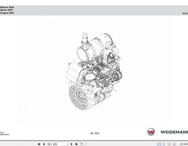Screen dimensions: 188x146
Task: Enable single page view layout
Action: tap(159, 144)
